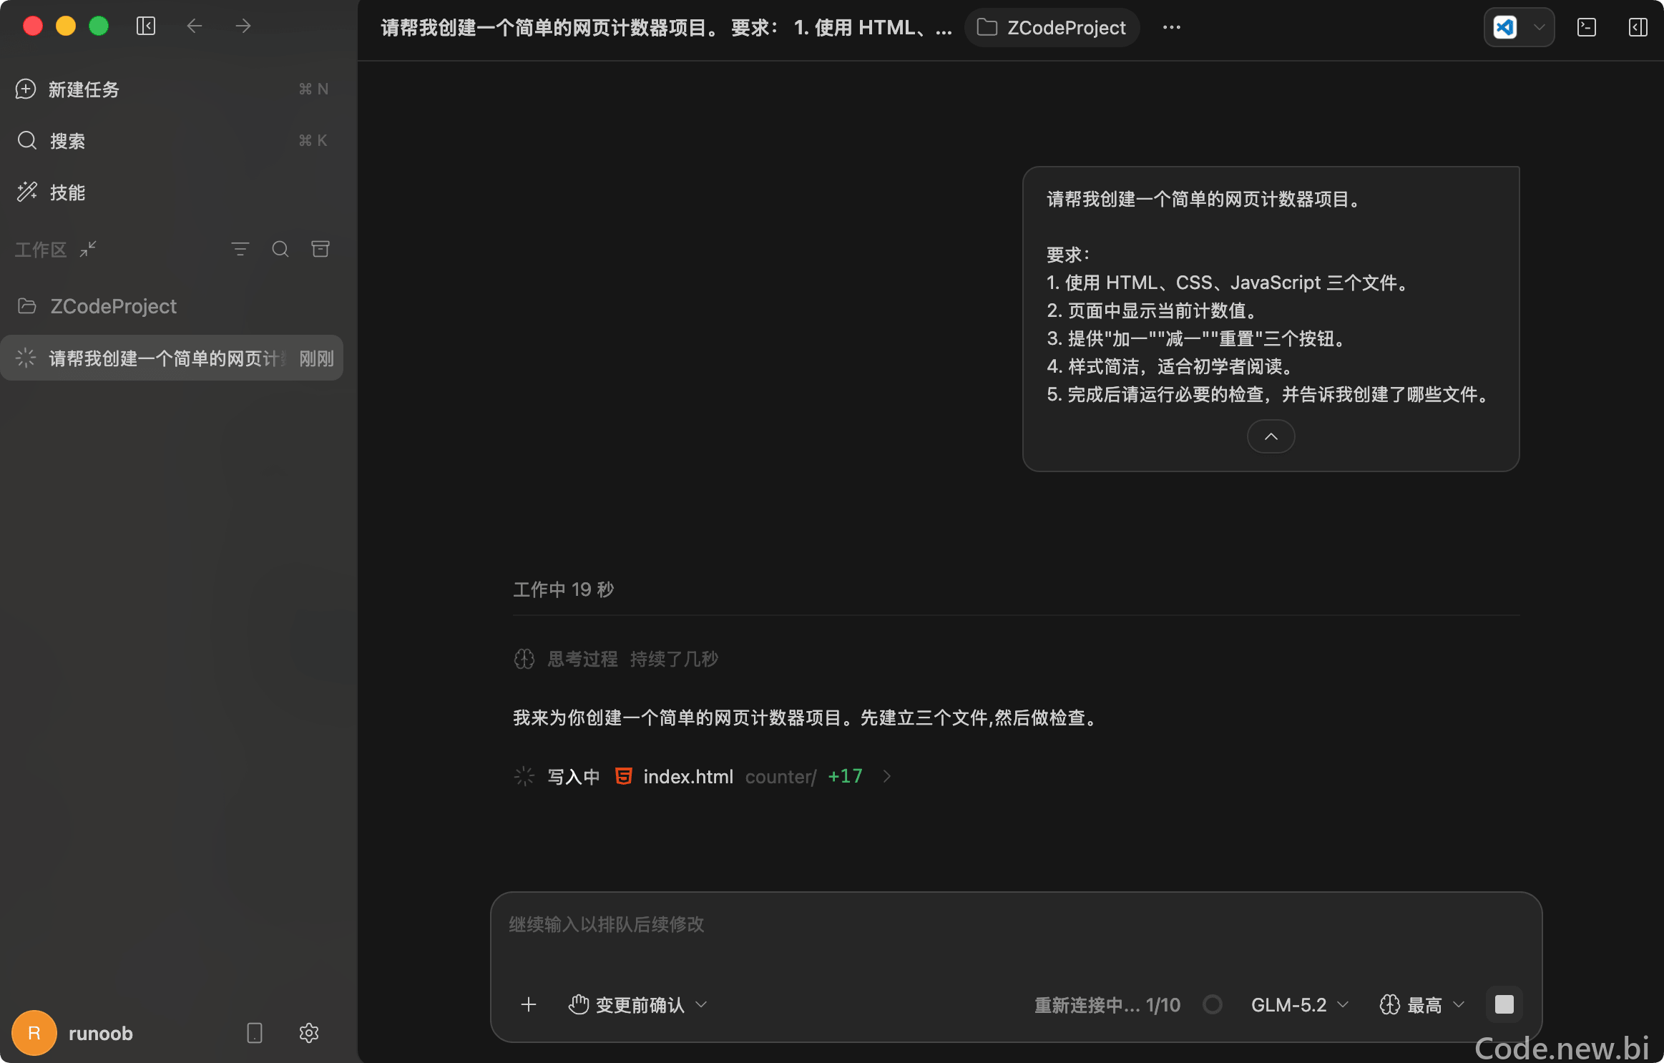The height and width of the screenshot is (1063, 1664).
Task: Open settings gear icon
Action: [x=309, y=1033]
